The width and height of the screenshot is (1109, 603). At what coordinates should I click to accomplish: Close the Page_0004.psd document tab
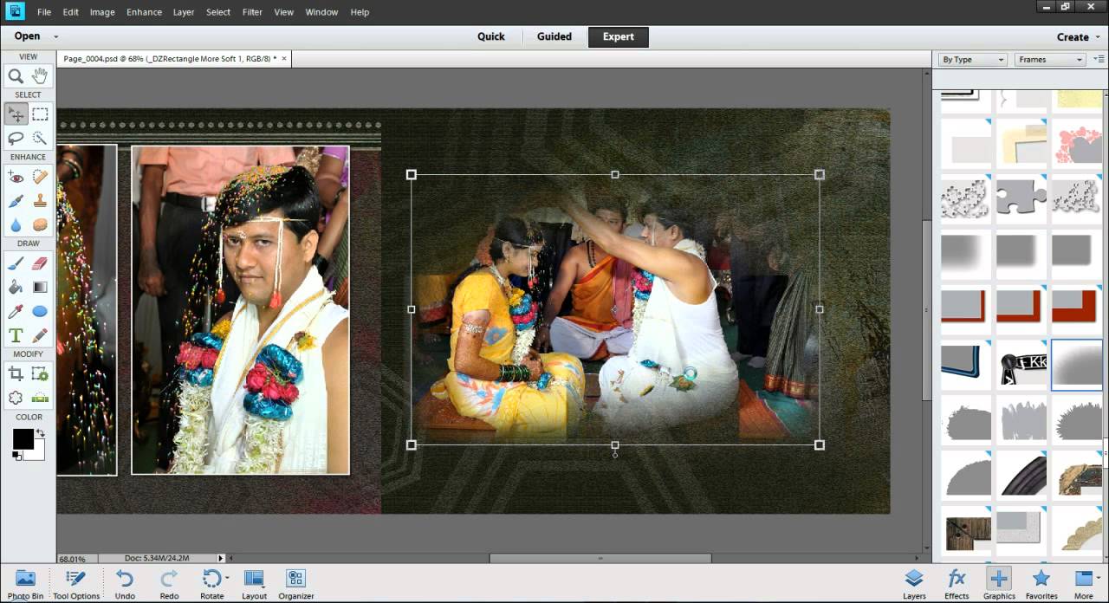point(284,59)
